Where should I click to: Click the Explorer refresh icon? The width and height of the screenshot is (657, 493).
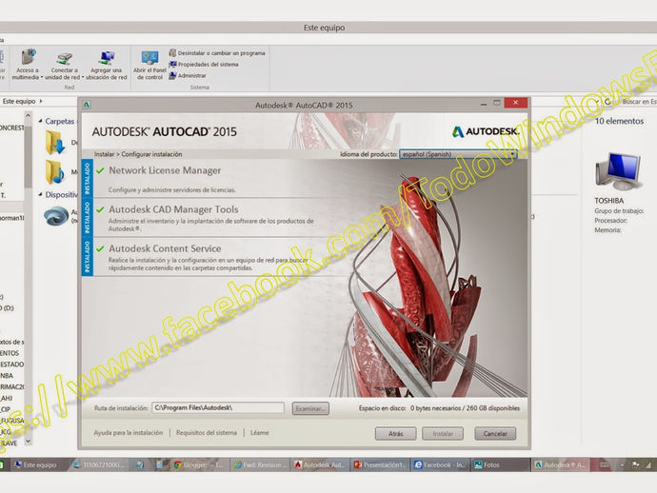607,102
